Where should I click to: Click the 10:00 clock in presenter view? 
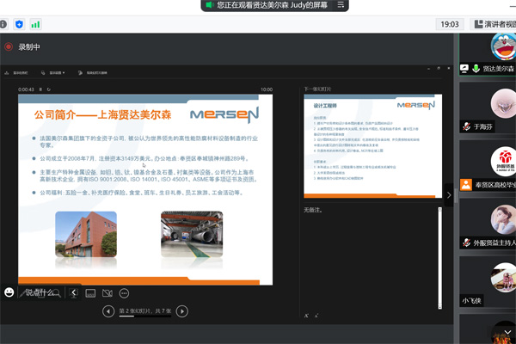coord(267,89)
